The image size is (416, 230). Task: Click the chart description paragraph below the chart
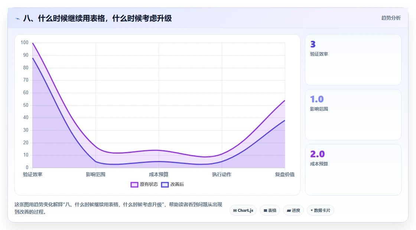[118, 208]
